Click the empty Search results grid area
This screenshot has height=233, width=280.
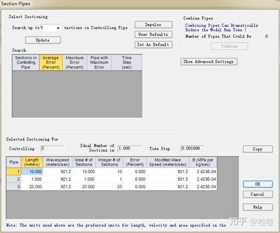(x=77, y=94)
